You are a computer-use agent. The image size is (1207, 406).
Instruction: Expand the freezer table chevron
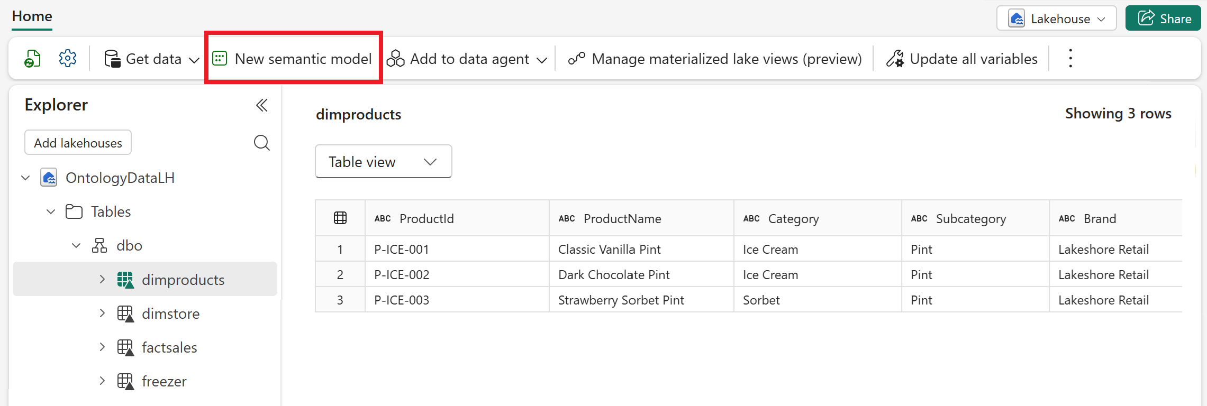click(x=102, y=381)
